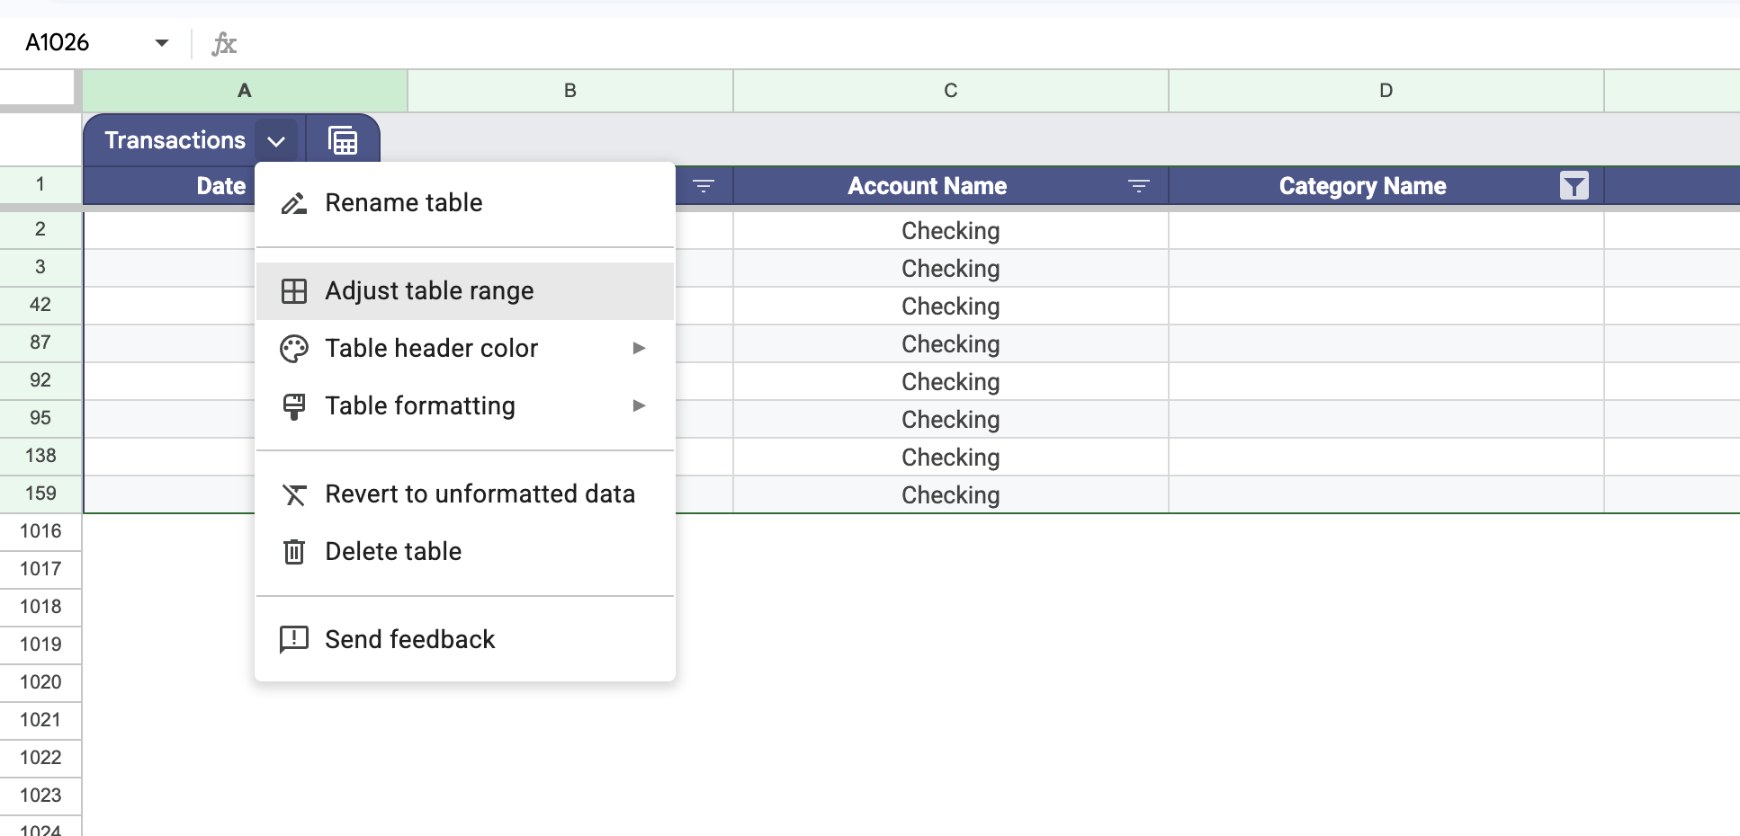This screenshot has width=1740, height=836.
Task: Select row 138 header
Action: (40, 456)
